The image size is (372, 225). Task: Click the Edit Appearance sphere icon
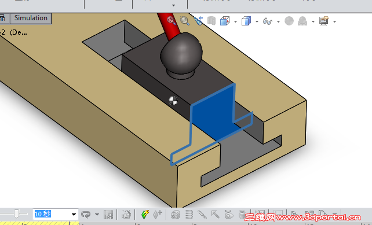(289, 21)
